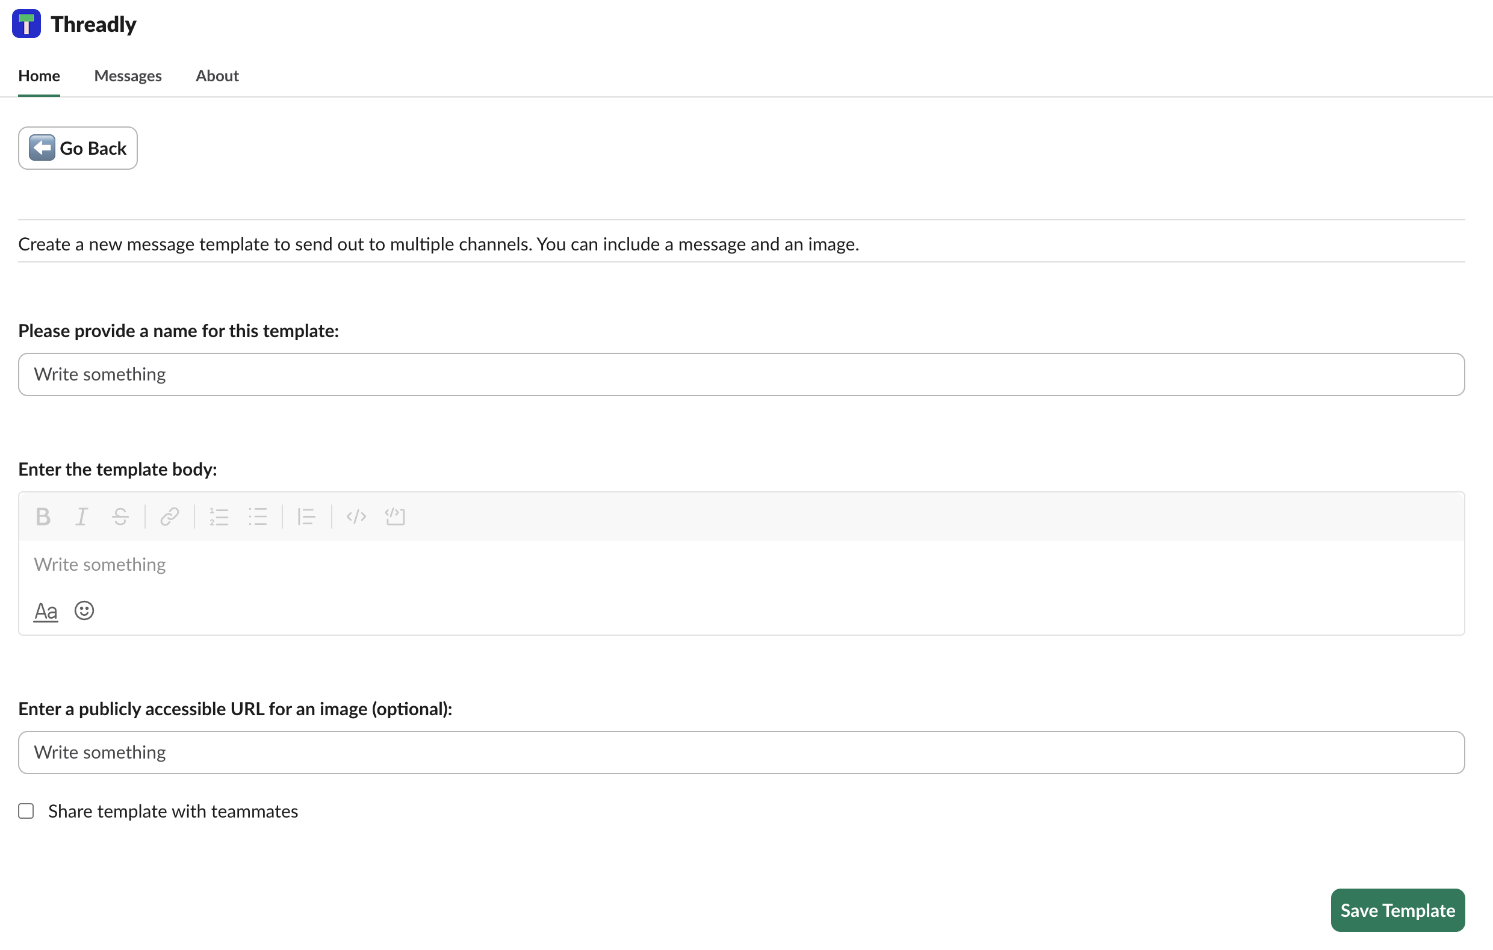The width and height of the screenshot is (1493, 950).
Task: Focus the image URL input field
Action: [741, 752]
